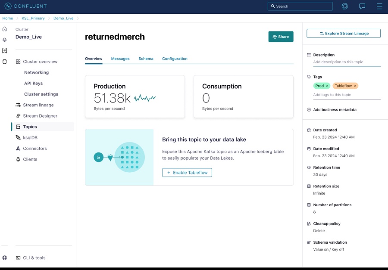The height and width of the screenshot is (270, 388).
Task: Switch to the Messages tab
Action: [120, 59]
